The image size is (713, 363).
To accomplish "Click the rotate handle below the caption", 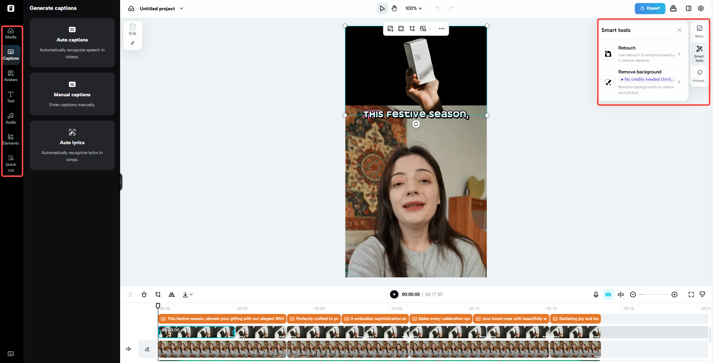I will tap(416, 124).
